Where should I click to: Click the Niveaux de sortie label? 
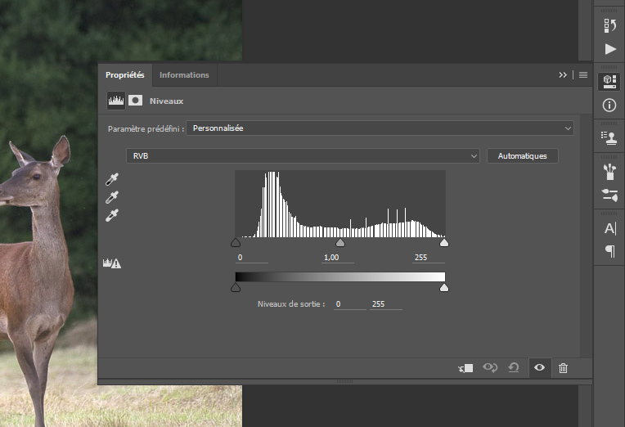291,304
